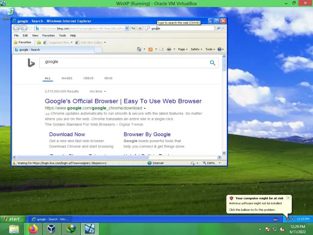Open Tools dropdown in command bar
Viewport: 313px width, 235px height.
pos(210,49)
